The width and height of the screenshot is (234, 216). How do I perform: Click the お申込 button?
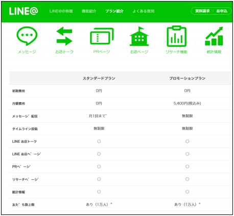222,11
